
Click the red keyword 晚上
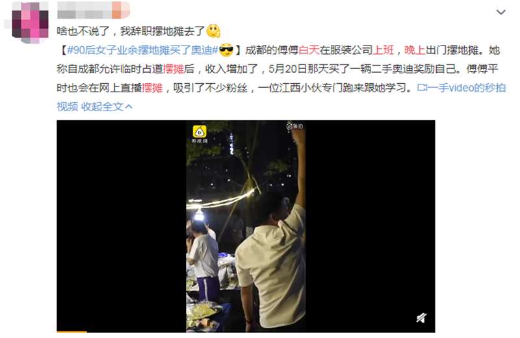415,50
